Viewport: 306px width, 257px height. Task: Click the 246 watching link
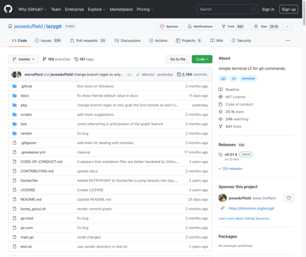234,119
